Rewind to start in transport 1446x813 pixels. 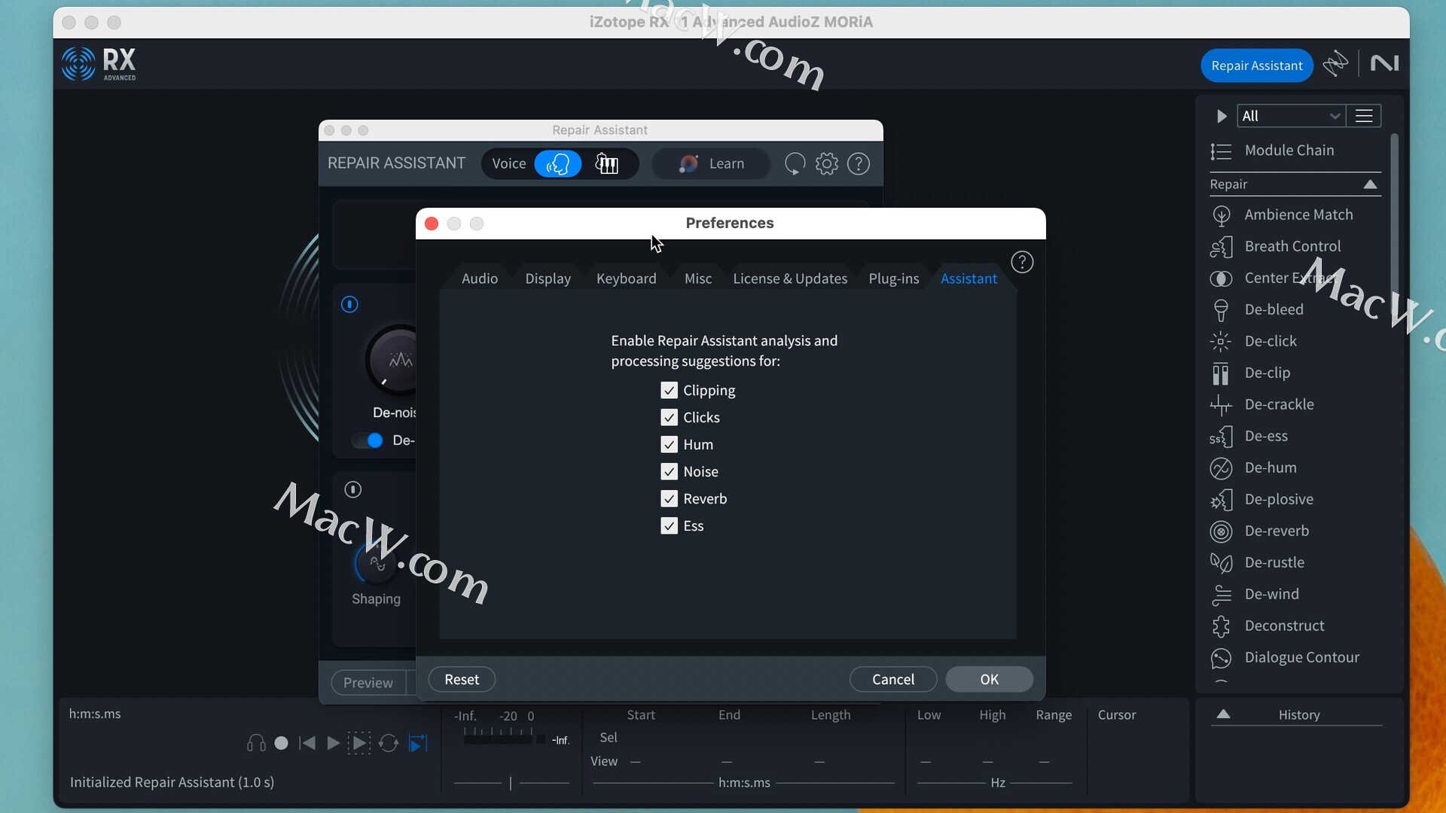[x=307, y=744]
